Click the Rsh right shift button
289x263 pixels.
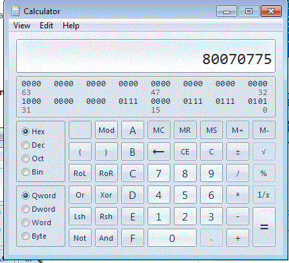click(x=106, y=216)
